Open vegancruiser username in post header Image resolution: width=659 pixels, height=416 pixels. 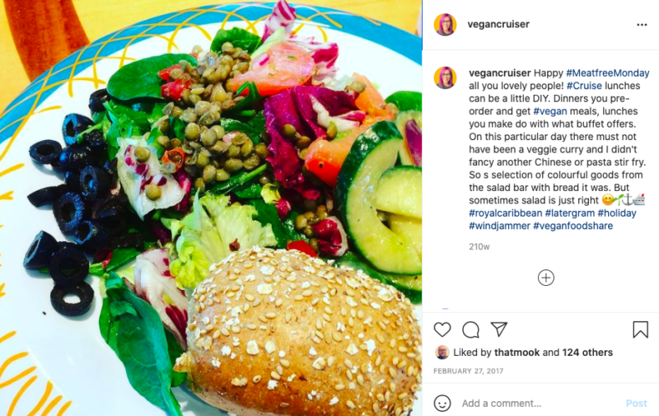pyautogui.click(x=498, y=25)
